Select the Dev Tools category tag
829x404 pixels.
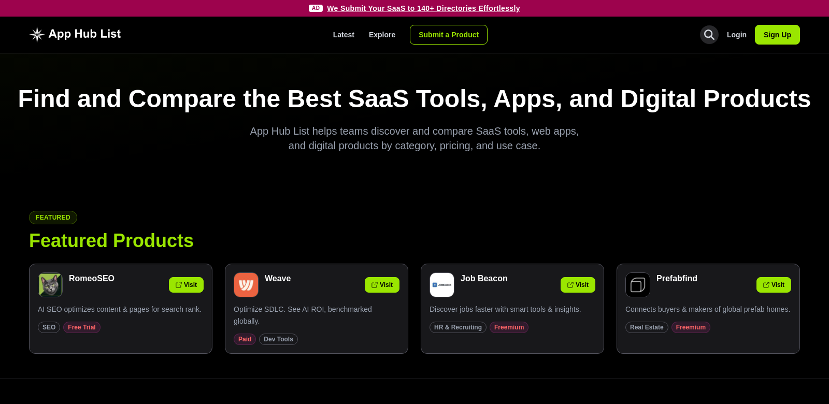(278, 339)
